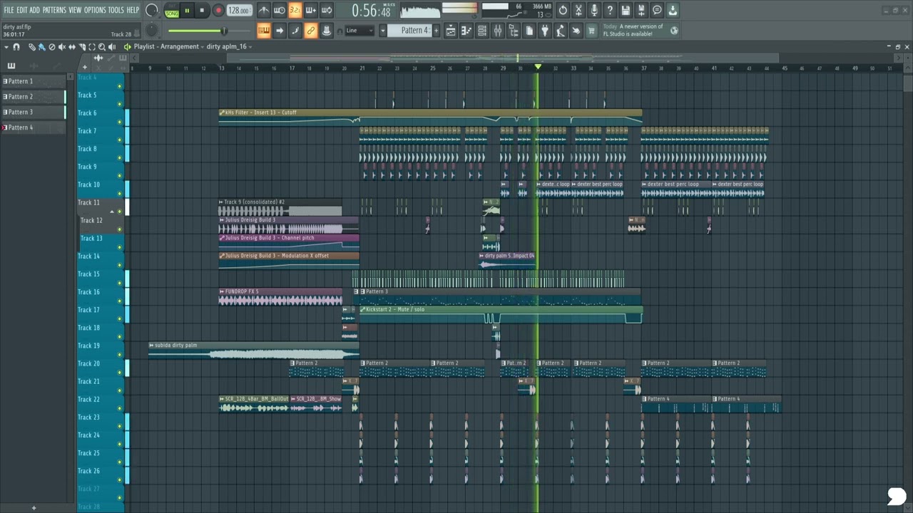Open the mixer icon

pyautogui.click(x=498, y=30)
